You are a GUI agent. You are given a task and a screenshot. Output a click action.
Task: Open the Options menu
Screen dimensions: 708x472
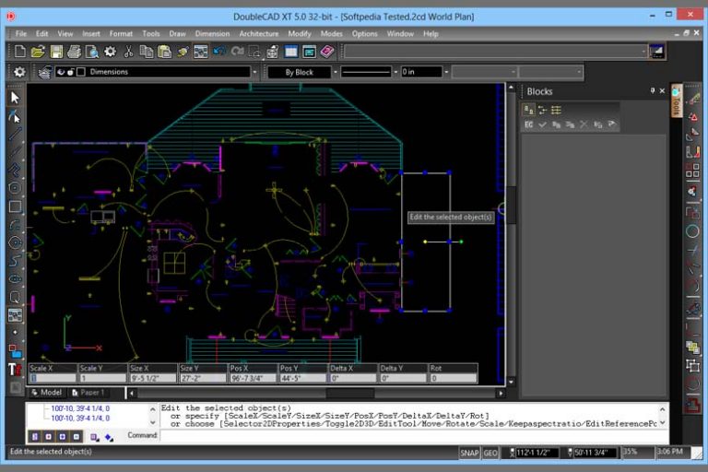pos(364,34)
